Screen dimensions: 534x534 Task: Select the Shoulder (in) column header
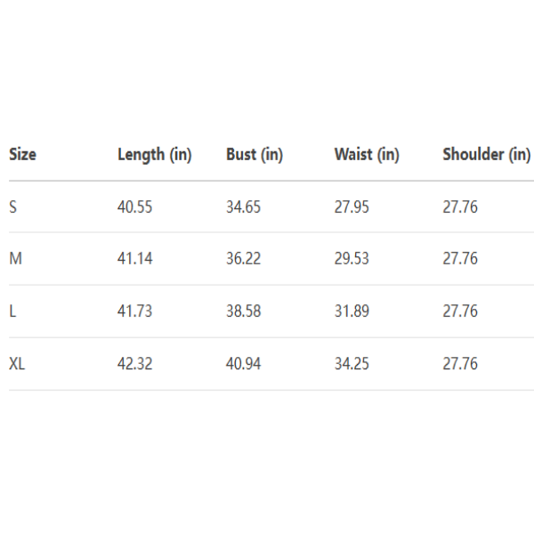[x=486, y=155]
